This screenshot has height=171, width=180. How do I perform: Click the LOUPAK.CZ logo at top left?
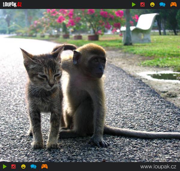(12, 4)
